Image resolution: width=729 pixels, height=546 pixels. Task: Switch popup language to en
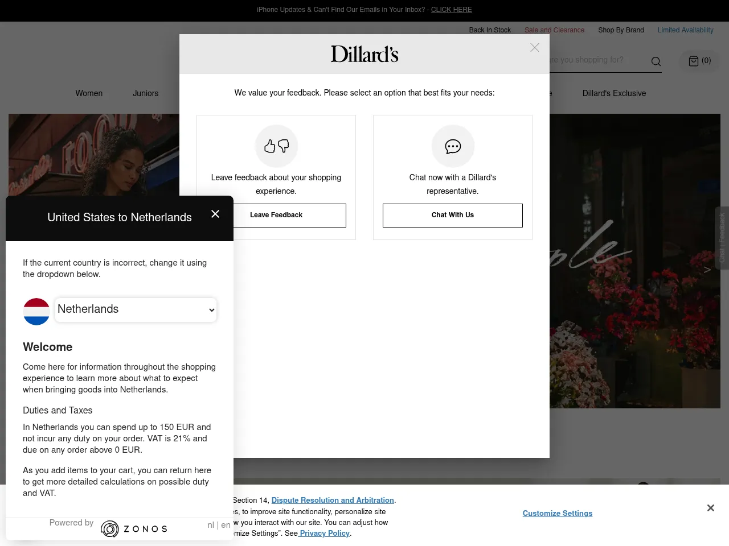pos(226,525)
